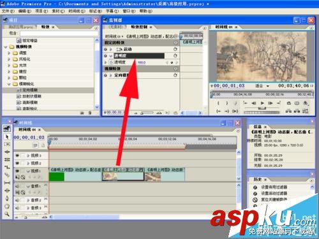319x239 pixels.
Task: Expand the 调整 effects folder
Action: coord(9,53)
